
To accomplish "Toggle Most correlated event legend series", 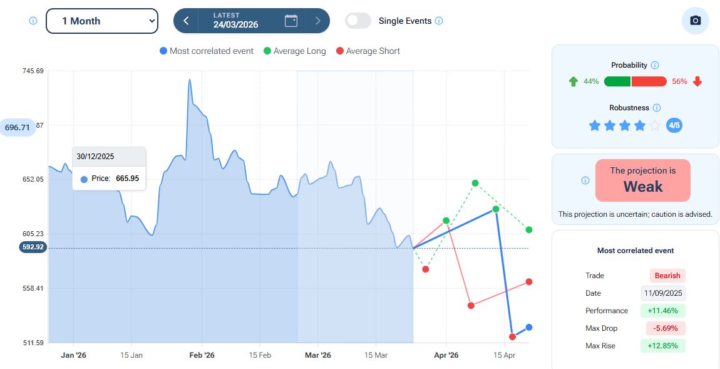I will (x=207, y=51).
